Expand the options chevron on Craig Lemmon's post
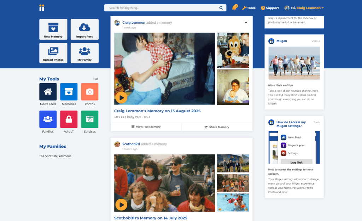The width and height of the screenshot is (362, 221). (246, 22)
